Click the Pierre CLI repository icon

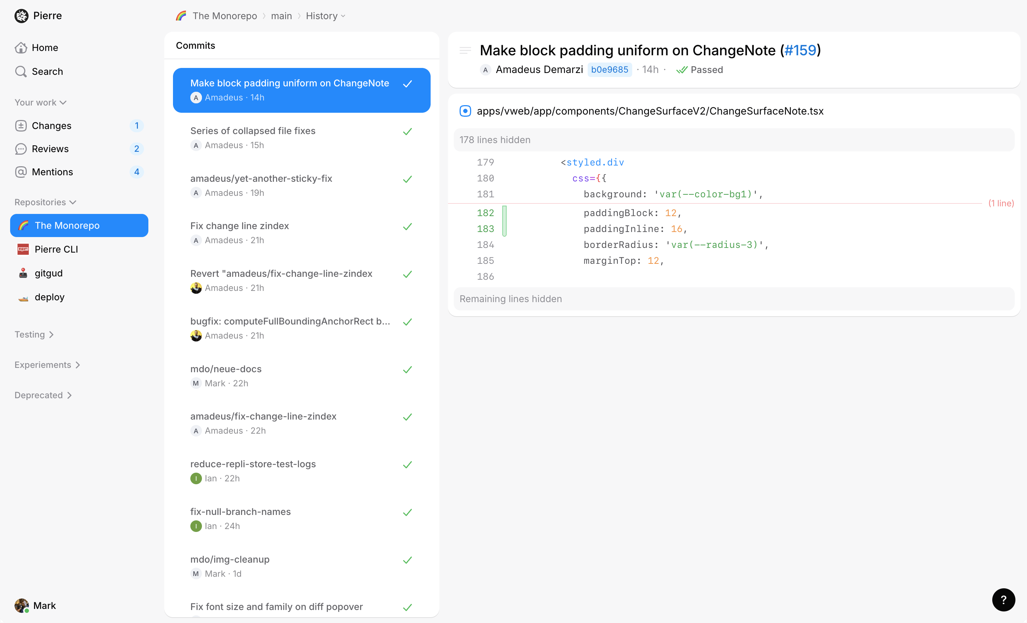click(x=23, y=249)
